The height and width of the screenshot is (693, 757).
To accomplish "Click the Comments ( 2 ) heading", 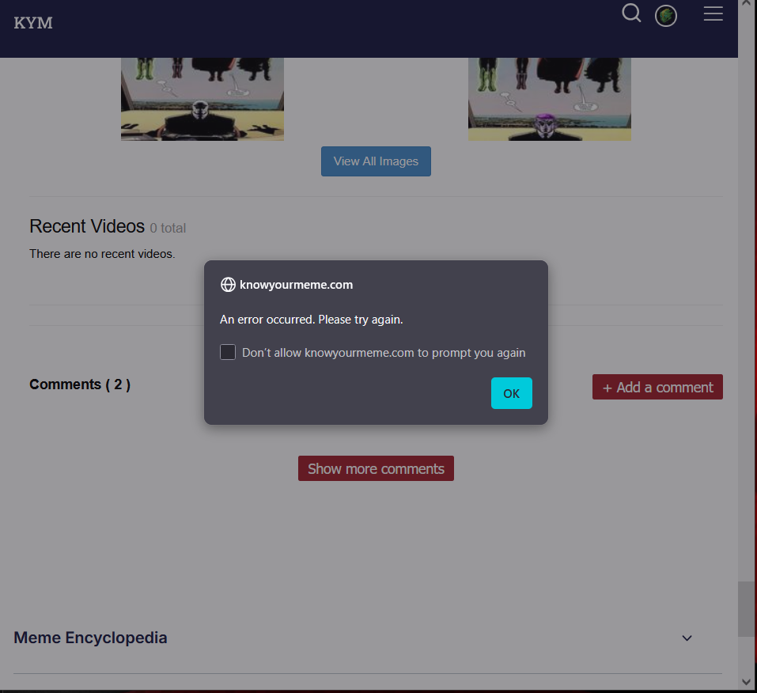I will coord(80,384).
